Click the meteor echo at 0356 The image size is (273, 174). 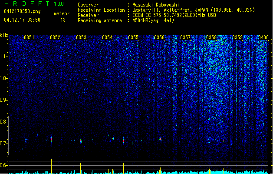coord(160,139)
